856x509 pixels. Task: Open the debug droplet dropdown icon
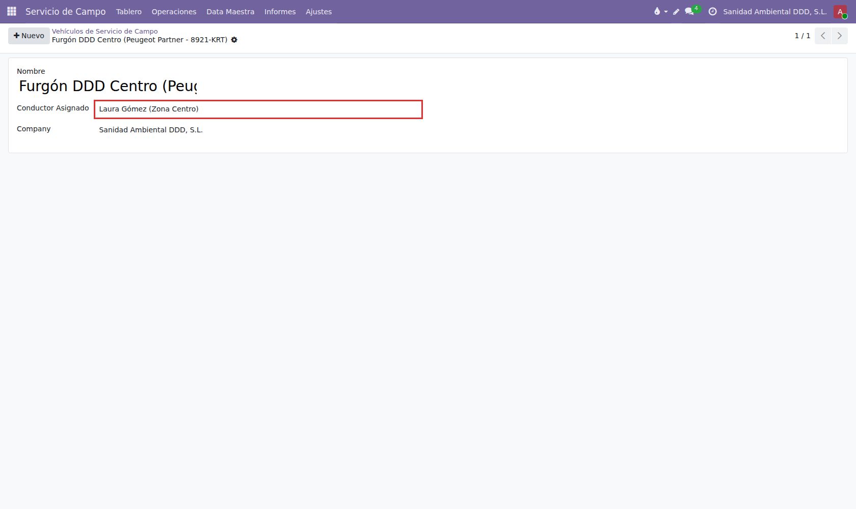[x=660, y=11]
